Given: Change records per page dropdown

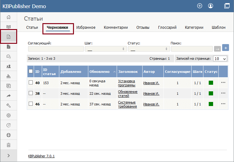Looking at the screenshot, I should point(220,58).
